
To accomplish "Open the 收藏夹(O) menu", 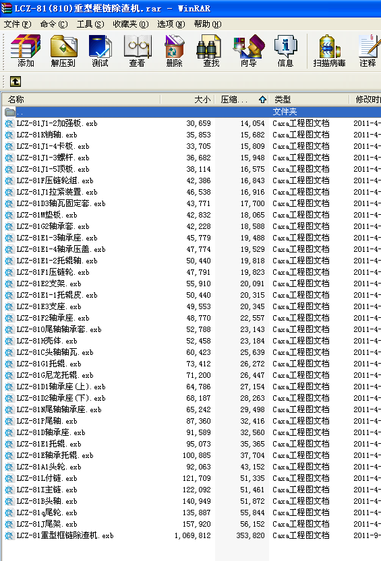I will pyautogui.click(x=131, y=24).
